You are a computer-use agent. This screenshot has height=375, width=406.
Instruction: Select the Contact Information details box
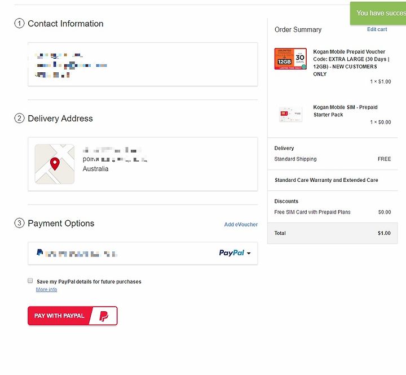pos(143,64)
